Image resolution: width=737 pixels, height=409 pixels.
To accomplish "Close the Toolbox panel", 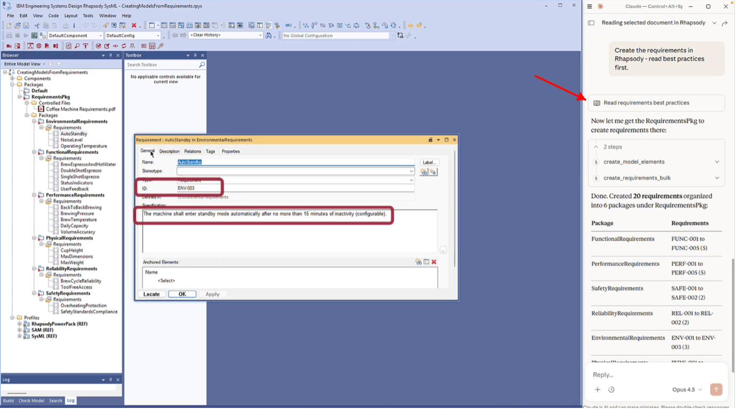I will pyautogui.click(x=202, y=56).
